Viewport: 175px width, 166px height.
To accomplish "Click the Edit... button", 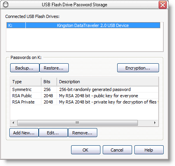I will click(53, 133).
